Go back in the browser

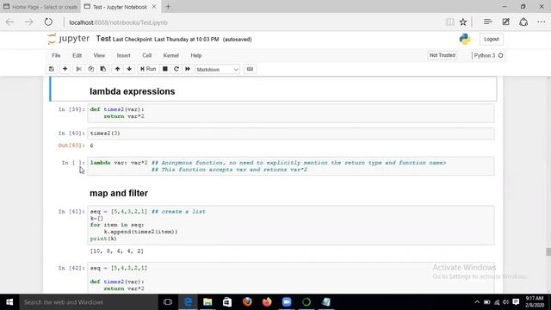pyautogui.click(x=9, y=22)
